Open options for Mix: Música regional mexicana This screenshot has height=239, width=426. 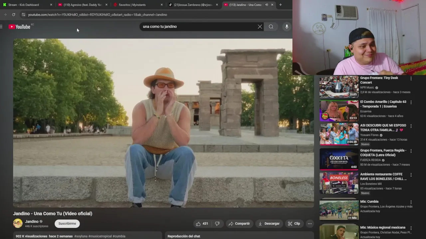point(411,228)
